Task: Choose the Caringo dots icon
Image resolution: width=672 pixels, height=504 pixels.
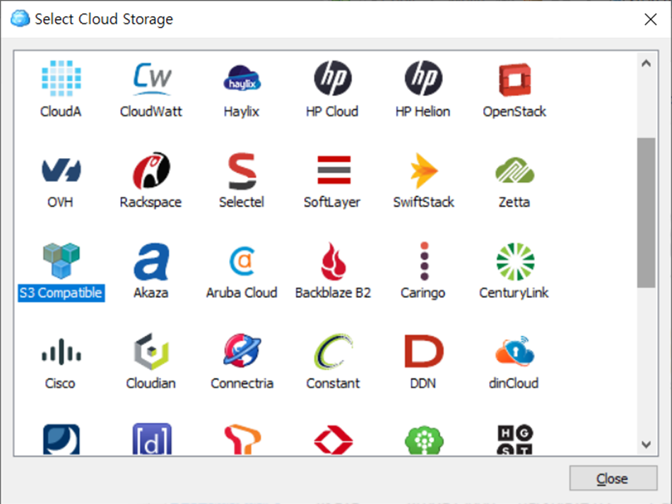Action: [x=424, y=260]
